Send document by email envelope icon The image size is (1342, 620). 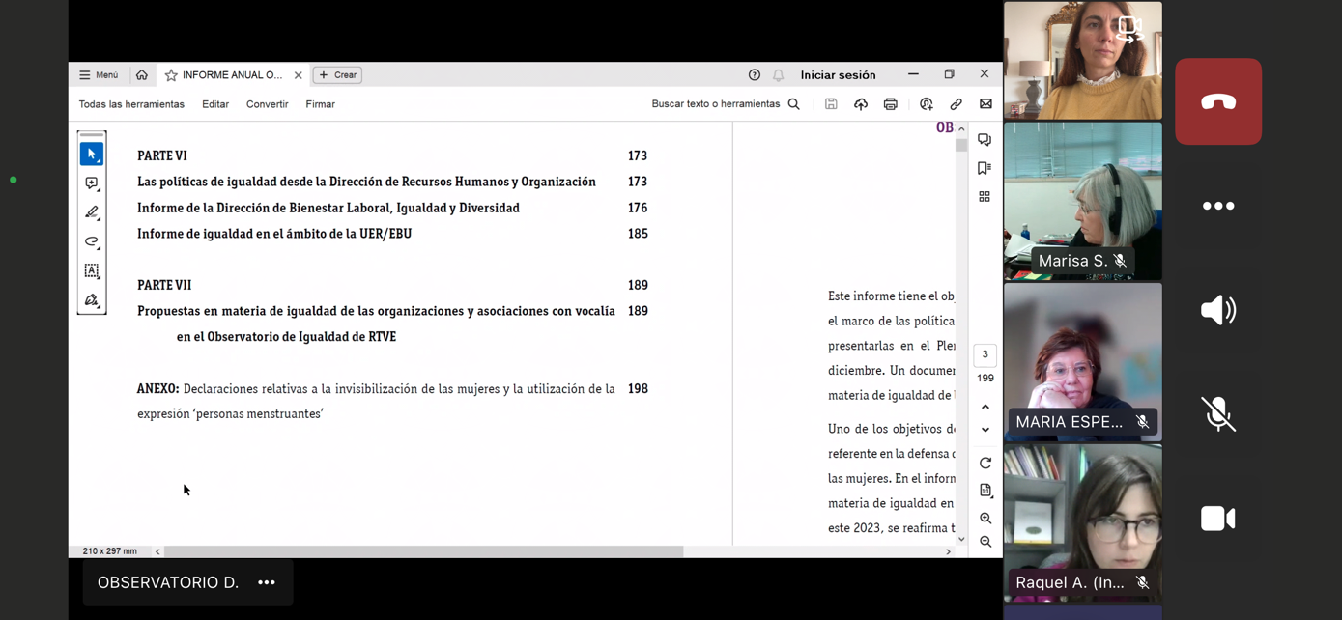(x=986, y=104)
